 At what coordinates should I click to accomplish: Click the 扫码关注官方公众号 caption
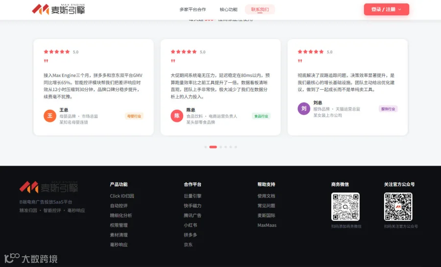coord(401,226)
